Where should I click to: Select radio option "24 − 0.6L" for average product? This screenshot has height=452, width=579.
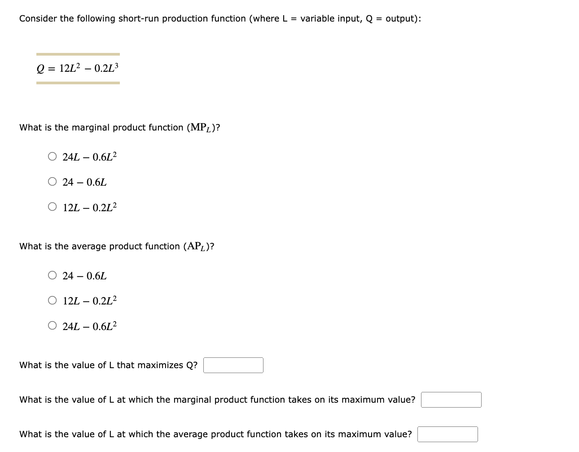pos(52,275)
